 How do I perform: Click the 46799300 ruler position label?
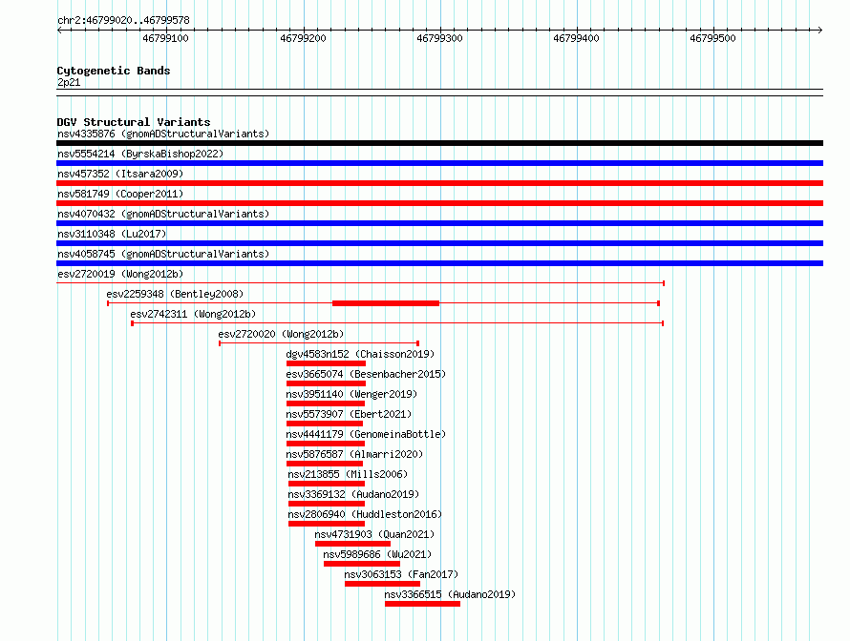(439, 38)
